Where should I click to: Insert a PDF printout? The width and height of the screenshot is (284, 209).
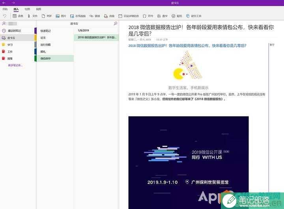click(47, 16)
